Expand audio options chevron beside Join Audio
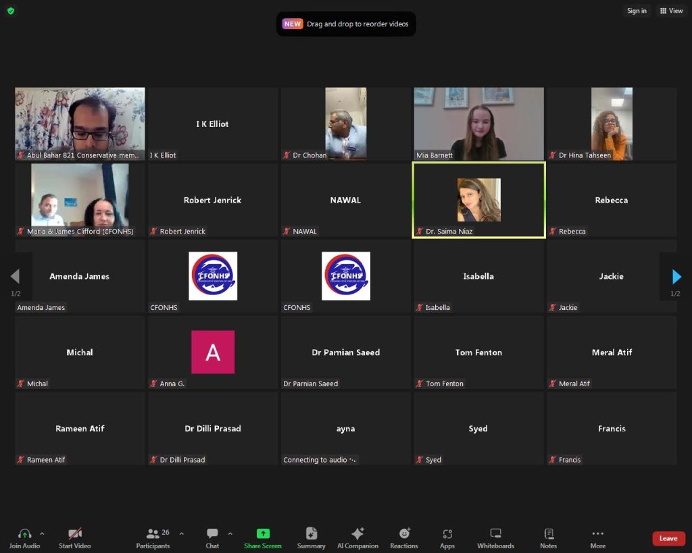 42,533
